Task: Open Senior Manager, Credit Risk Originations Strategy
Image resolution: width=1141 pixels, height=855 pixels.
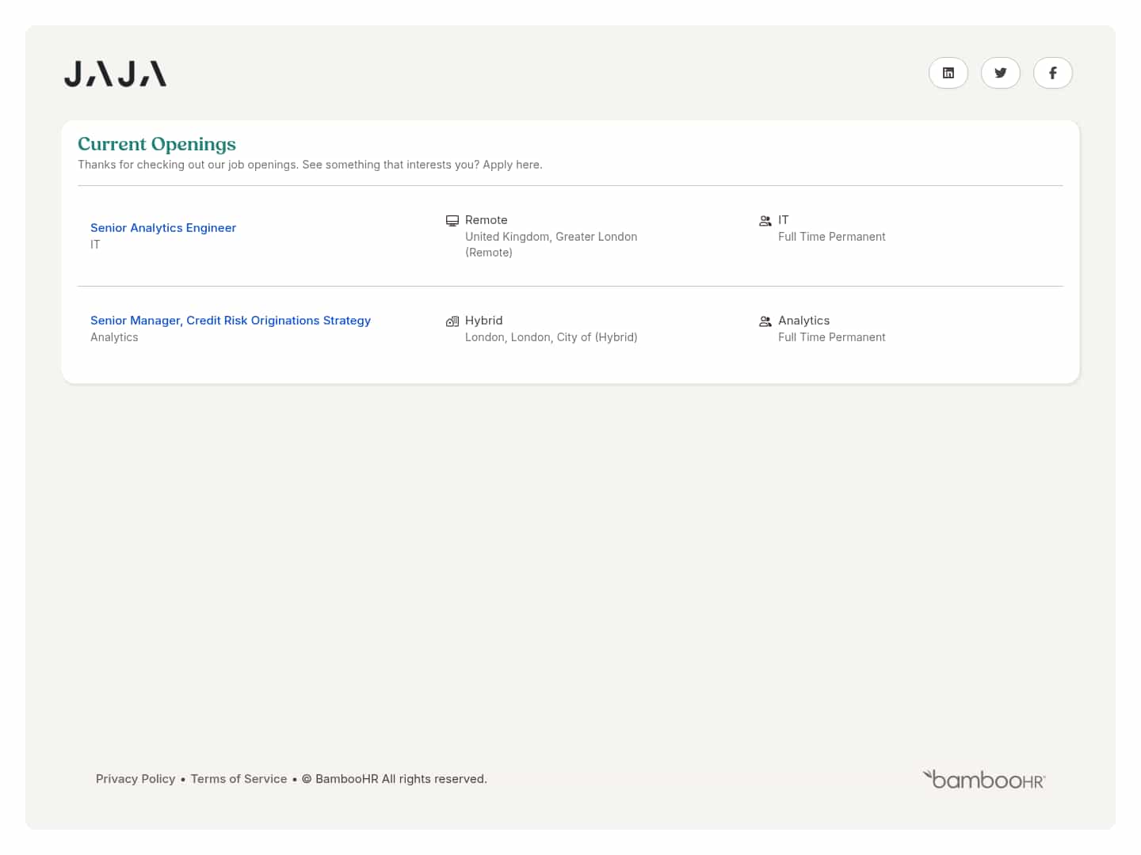Action: (x=231, y=321)
